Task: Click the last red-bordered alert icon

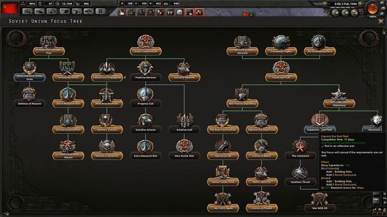Action: click(x=199, y=12)
